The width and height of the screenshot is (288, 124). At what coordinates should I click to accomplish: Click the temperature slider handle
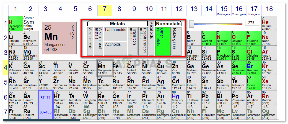(x=191, y=24)
